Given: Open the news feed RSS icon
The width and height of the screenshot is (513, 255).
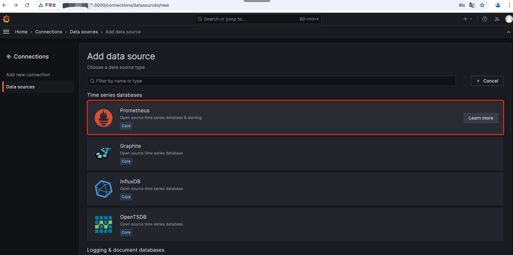Looking at the screenshot, I should coord(497,19).
